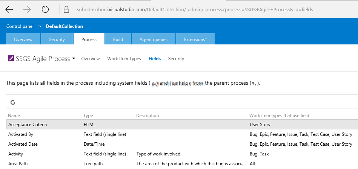
Task: Click Activated By's Text field type cell
Action: (105, 134)
